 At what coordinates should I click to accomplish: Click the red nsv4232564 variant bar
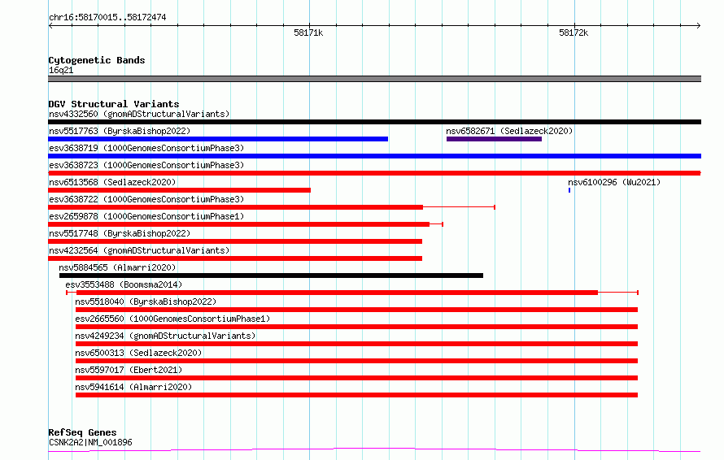[235, 258]
